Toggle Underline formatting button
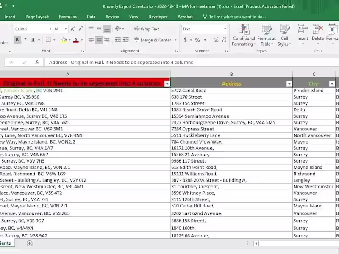The height and width of the screenshot is (254, 339). tap(33, 40)
